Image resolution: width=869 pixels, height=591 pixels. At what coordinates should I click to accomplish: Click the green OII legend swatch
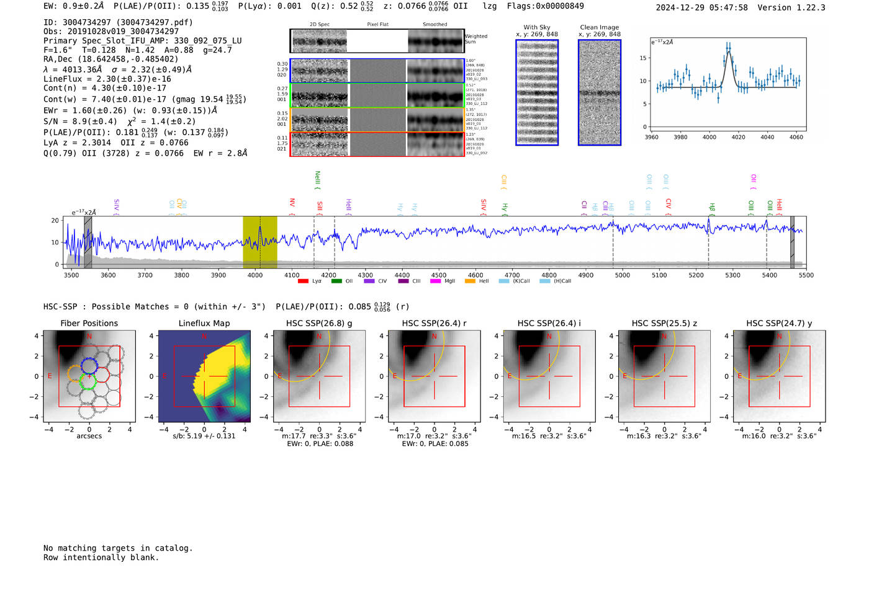[336, 281]
